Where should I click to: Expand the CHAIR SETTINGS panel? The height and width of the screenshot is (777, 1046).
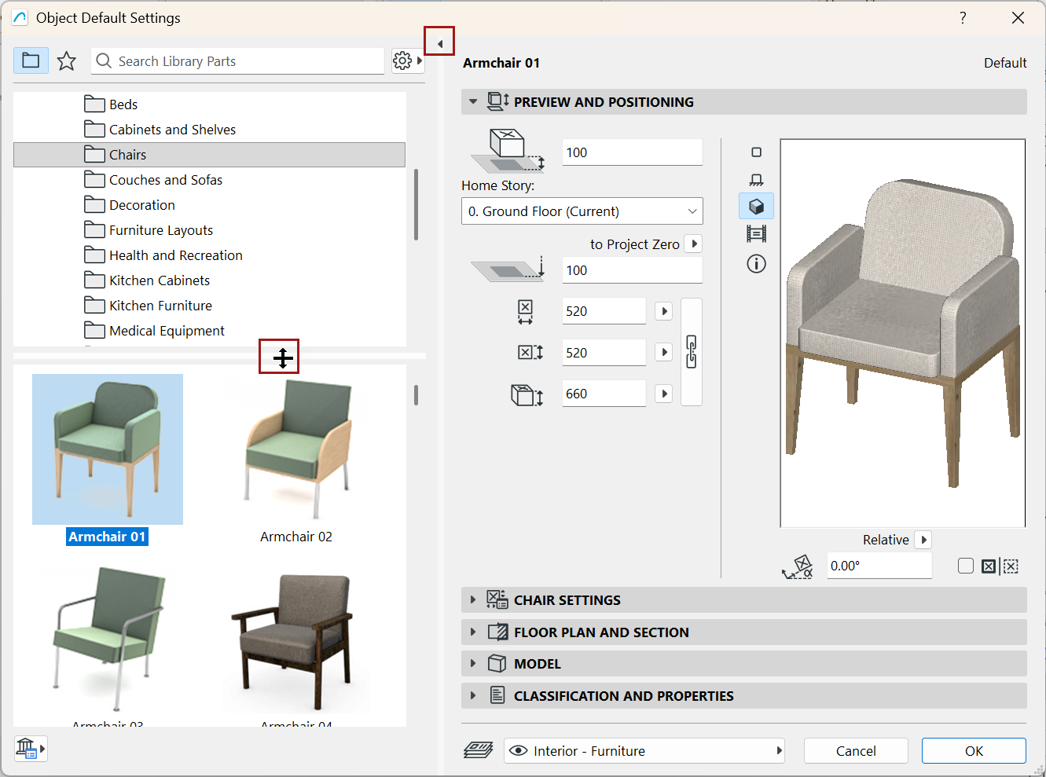click(743, 599)
